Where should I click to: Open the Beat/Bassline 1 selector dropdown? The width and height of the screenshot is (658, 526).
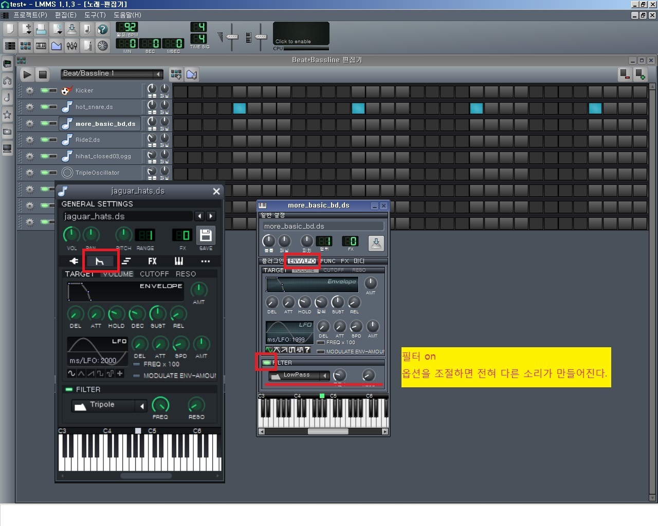(x=112, y=74)
